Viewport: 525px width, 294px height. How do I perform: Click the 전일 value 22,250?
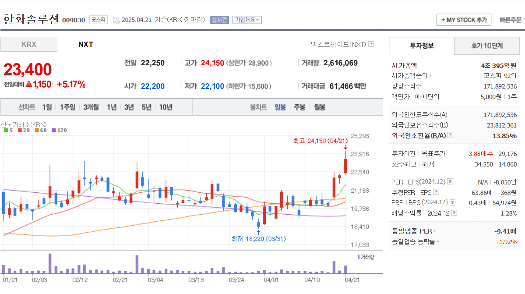pos(153,63)
